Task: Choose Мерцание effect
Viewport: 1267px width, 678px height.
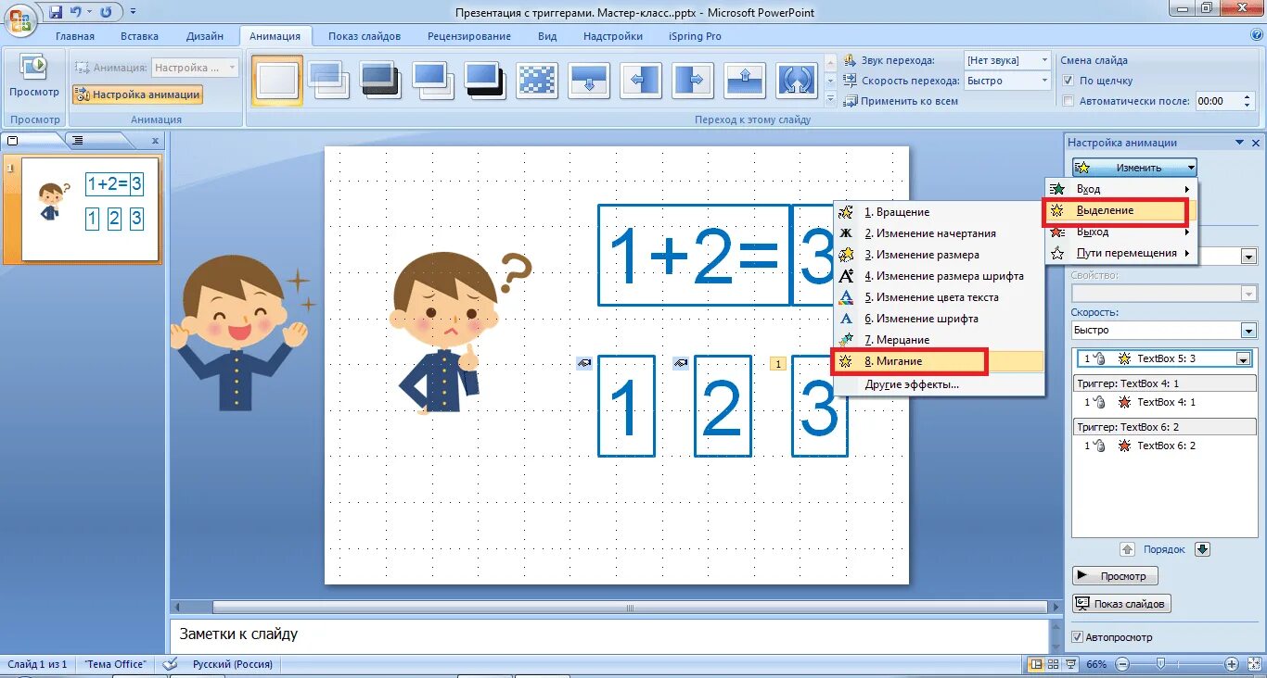Action: click(939, 340)
